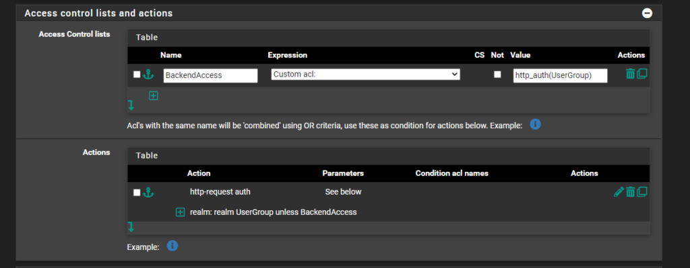The image size is (690, 268).
Task: Click the Expression column header
Action: (x=287, y=55)
